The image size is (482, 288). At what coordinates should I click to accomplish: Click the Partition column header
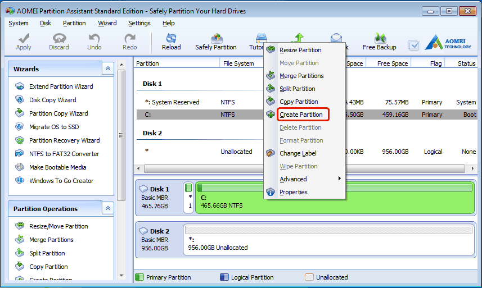(177, 63)
